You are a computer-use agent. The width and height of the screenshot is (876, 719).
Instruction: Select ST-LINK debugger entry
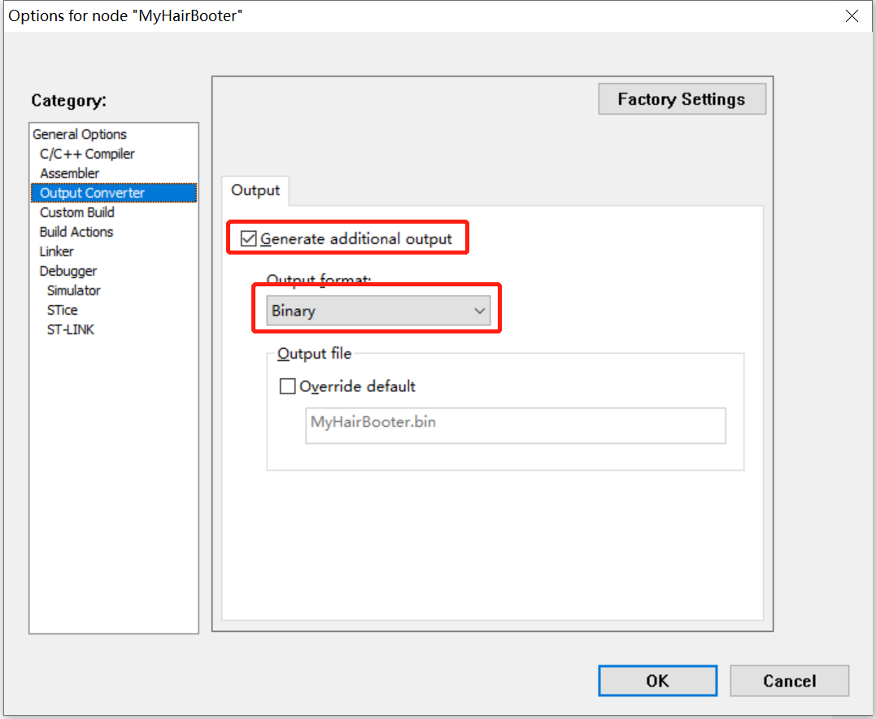tap(71, 329)
